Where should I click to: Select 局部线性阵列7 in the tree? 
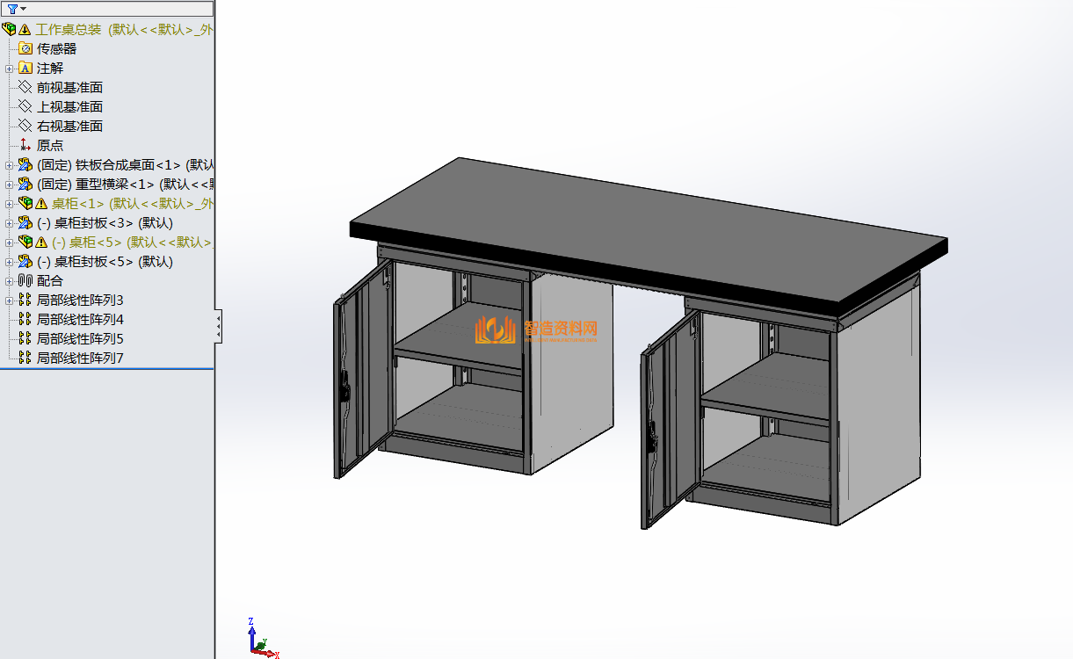[80, 358]
